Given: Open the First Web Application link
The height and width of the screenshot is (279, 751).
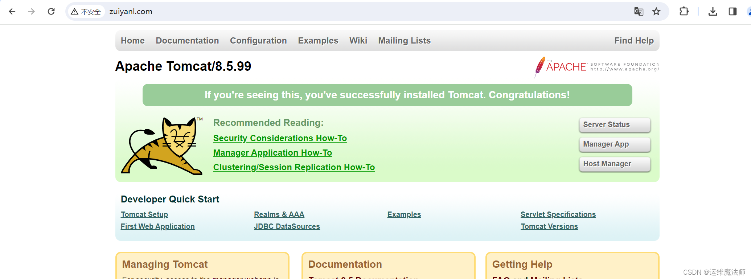Looking at the screenshot, I should pyautogui.click(x=158, y=226).
